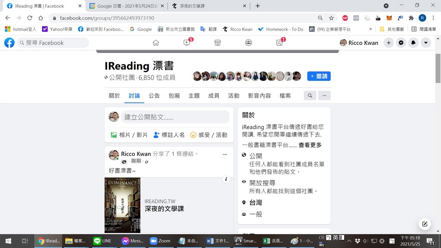Open the 包廂 tab
The image size is (441, 248).
click(x=174, y=95)
